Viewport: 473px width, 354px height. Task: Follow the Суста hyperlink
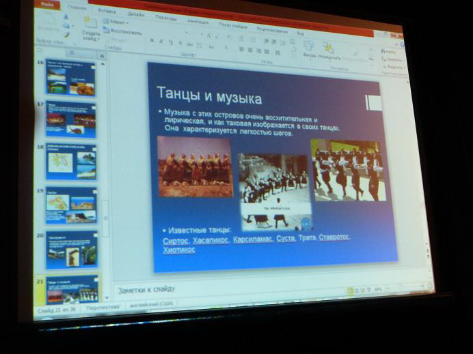click(x=286, y=239)
